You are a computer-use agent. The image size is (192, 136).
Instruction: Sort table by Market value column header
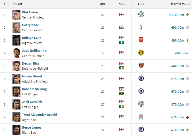pos(180,4)
